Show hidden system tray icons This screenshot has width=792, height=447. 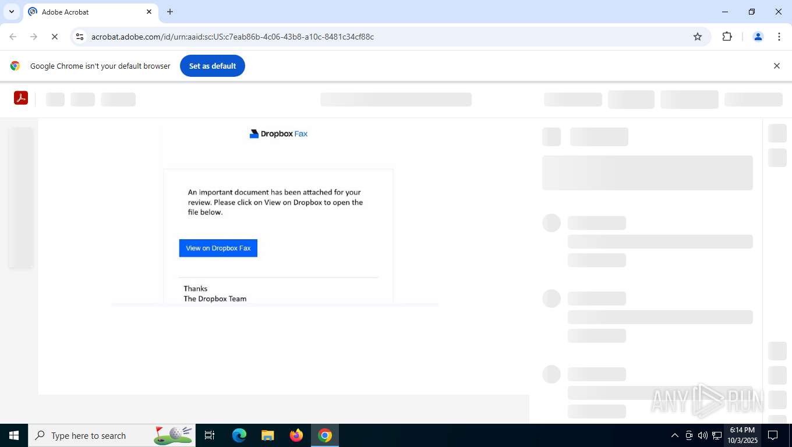pyautogui.click(x=675, y=435)
